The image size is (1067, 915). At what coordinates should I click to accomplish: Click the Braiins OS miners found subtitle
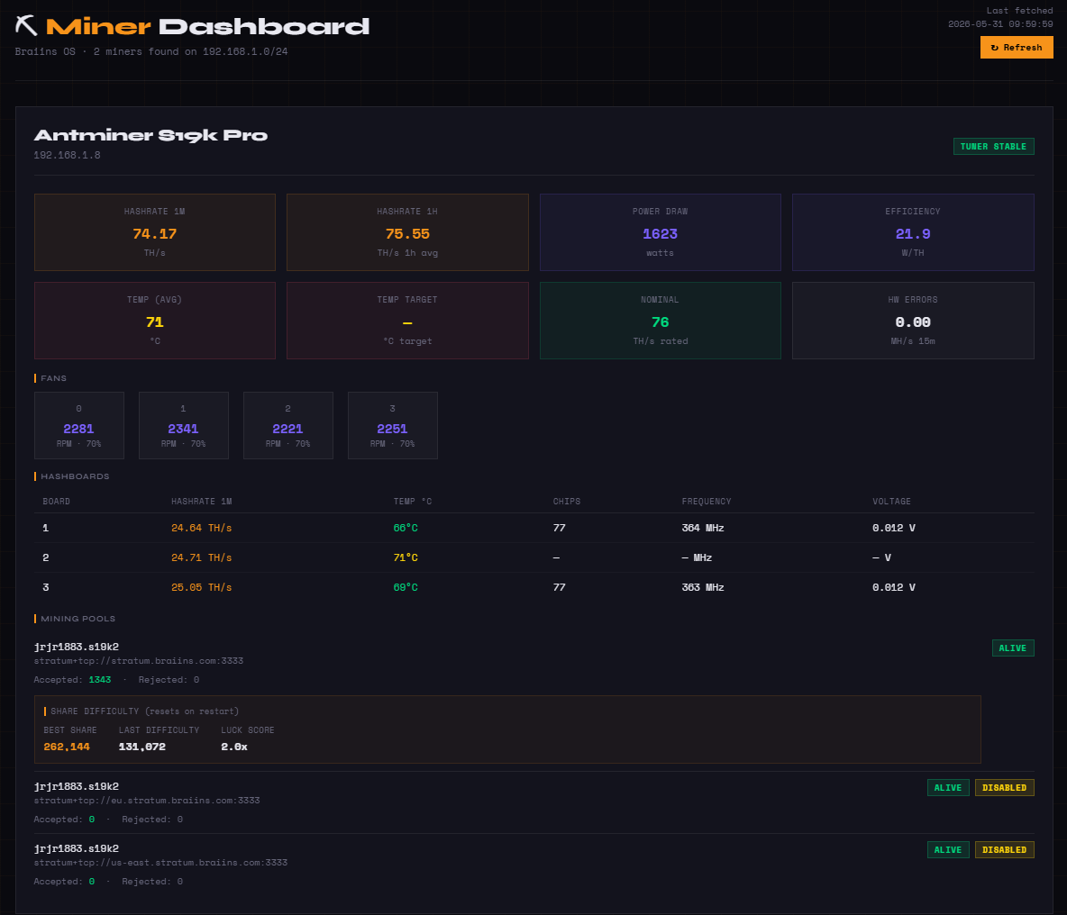pos(151,51)
